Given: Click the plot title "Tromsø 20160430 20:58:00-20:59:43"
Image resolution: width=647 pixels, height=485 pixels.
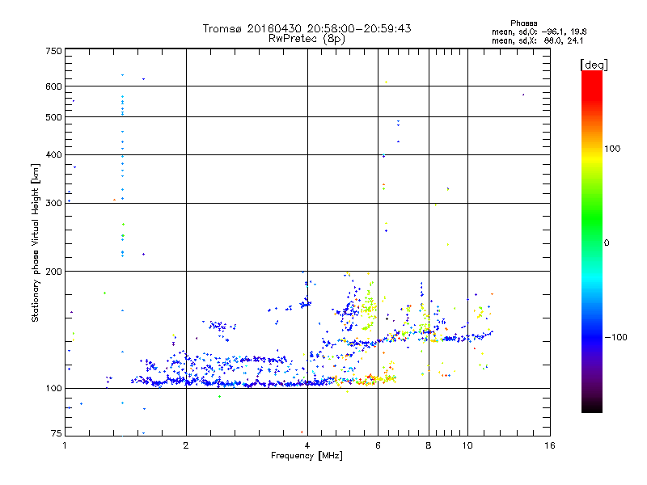Looking at the screenshot, I should (307, 28).
